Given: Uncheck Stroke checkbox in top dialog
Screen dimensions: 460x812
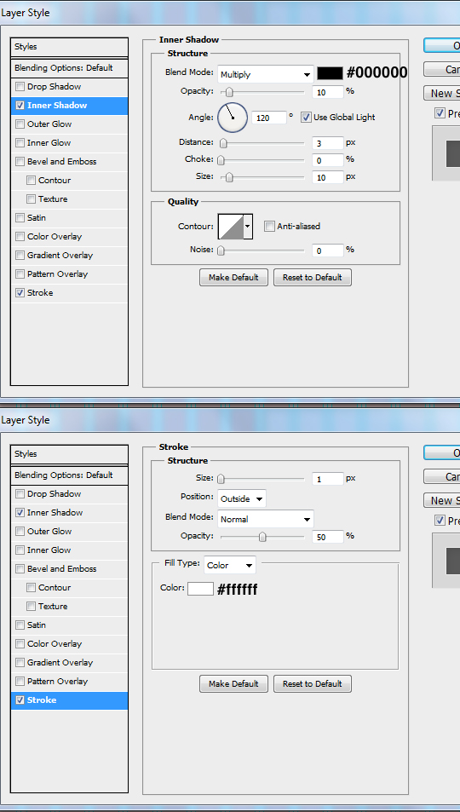Looking at the screenshot, I should (20, 292).
